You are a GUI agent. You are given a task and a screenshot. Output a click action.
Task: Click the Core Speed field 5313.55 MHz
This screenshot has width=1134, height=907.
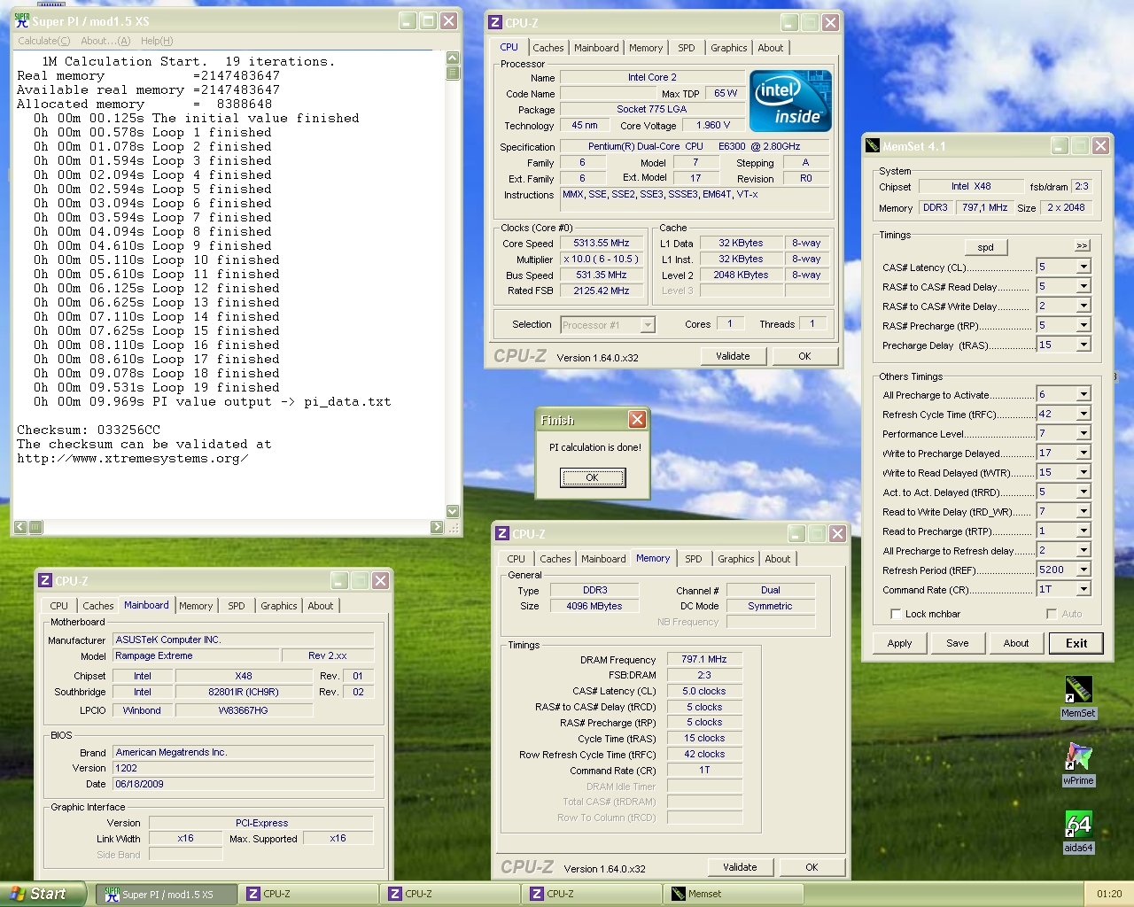pyautogui.click(x=602, y=244)
